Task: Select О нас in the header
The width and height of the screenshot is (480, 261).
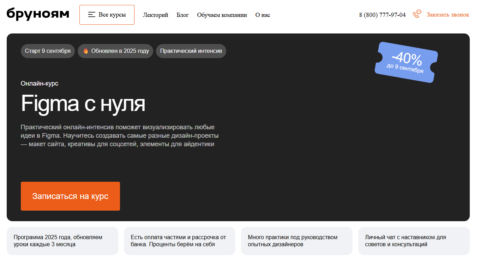Action: click(263, 15)
